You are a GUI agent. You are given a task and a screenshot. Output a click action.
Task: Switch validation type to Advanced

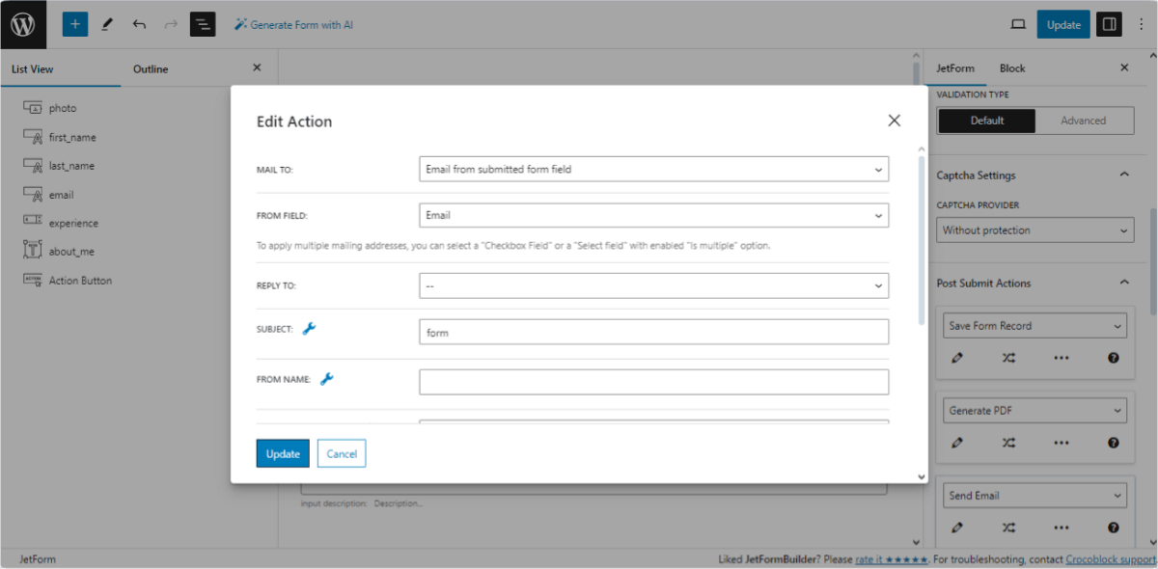coord(1085,121)
